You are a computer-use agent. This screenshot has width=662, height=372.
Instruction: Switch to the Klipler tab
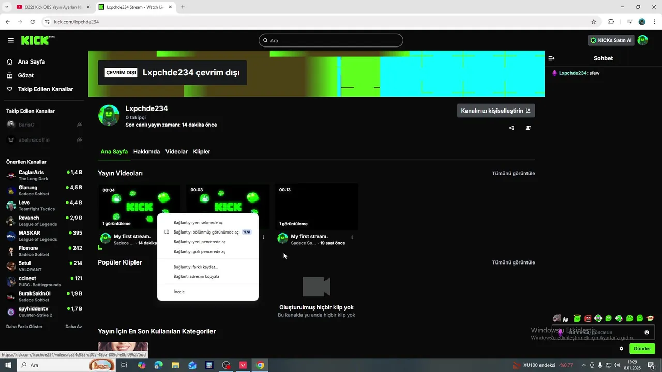click(202, 152)
